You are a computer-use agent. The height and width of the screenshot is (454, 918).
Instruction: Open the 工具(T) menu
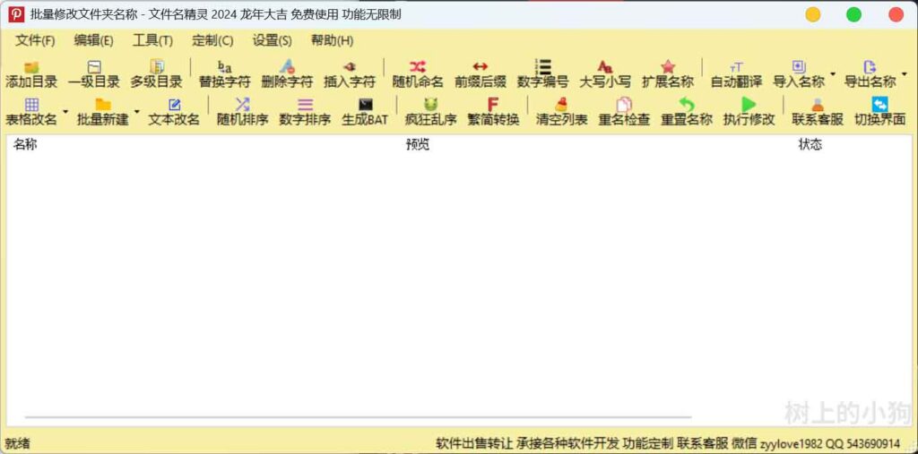(x=152, y=40)
